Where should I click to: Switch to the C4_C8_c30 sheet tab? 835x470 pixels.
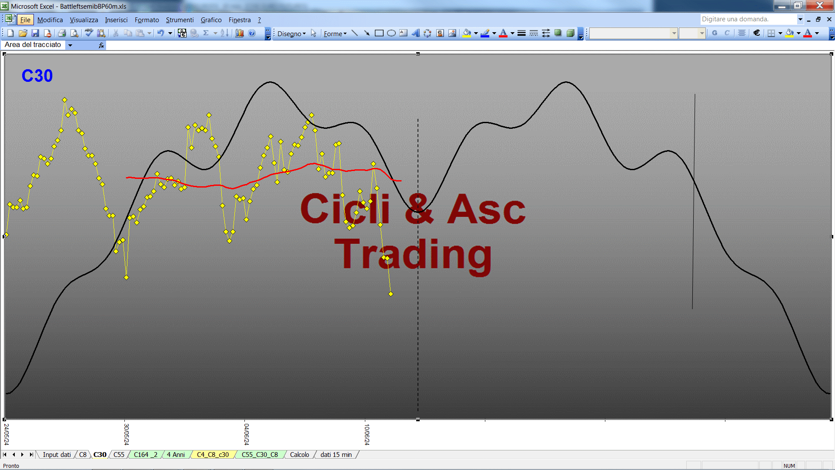tap(213, 454)
